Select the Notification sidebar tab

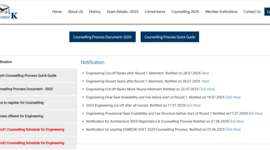click(x=38, y=62)
